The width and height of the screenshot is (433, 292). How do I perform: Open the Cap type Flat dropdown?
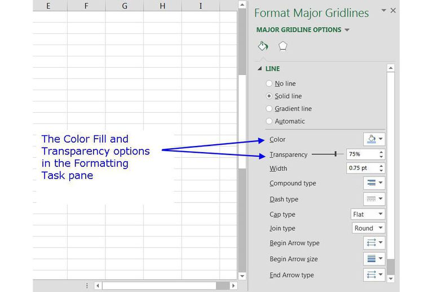(x=368, y=214)
